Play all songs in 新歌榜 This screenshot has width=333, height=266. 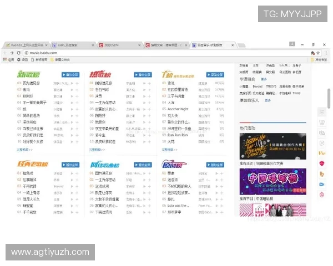(x=70, y=75)
